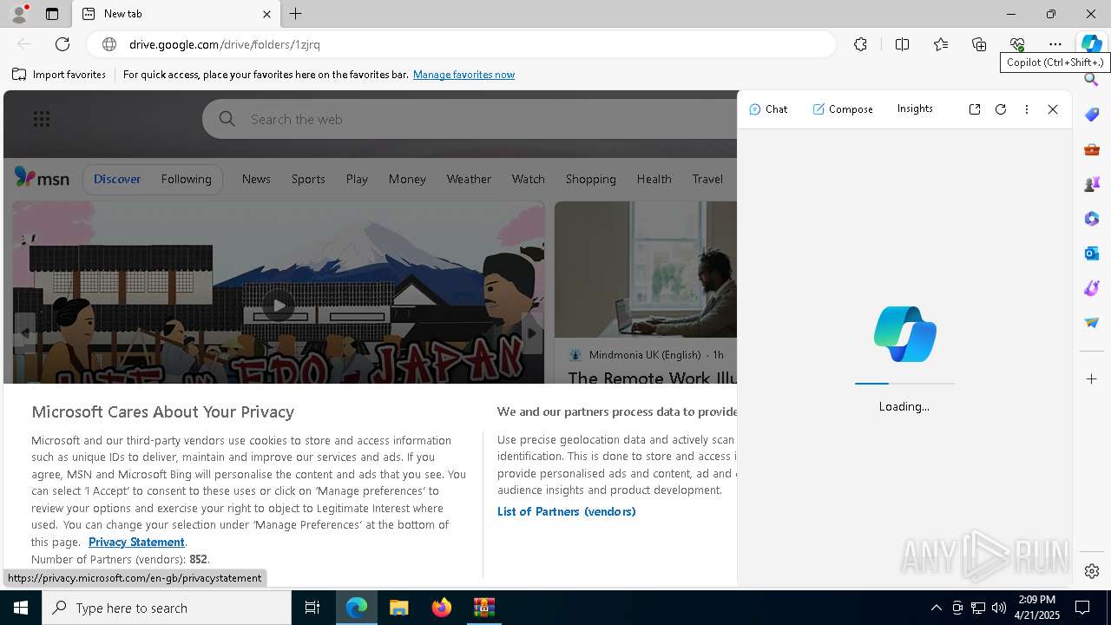
Task: Open Collections icon
Action: [x=979, y=44]
